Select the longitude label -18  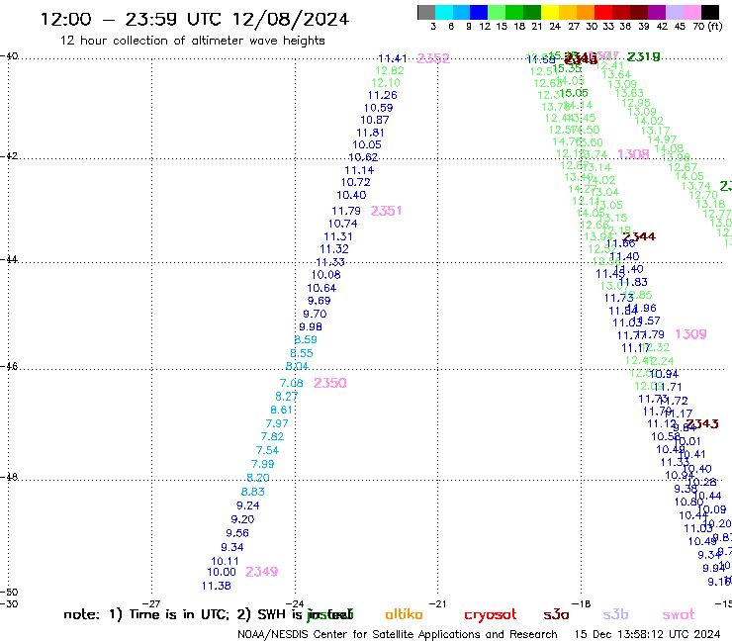(581, 603)
